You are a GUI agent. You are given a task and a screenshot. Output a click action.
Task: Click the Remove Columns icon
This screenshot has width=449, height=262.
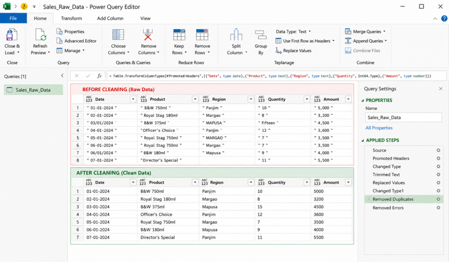[x=148, y=35]
